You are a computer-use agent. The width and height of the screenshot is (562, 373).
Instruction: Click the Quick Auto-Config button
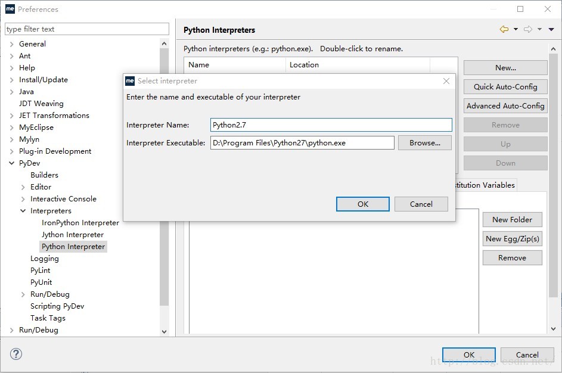pos(505,87)
